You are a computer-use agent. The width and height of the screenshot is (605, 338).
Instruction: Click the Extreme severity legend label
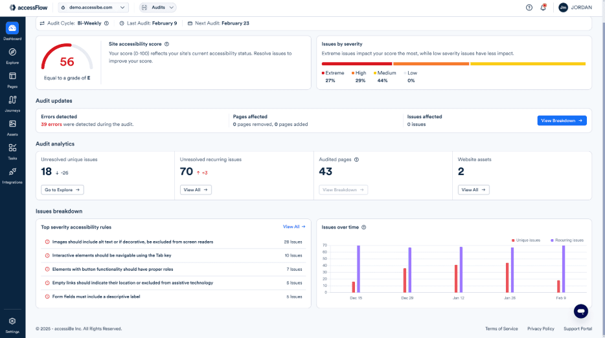pos(333,73)
